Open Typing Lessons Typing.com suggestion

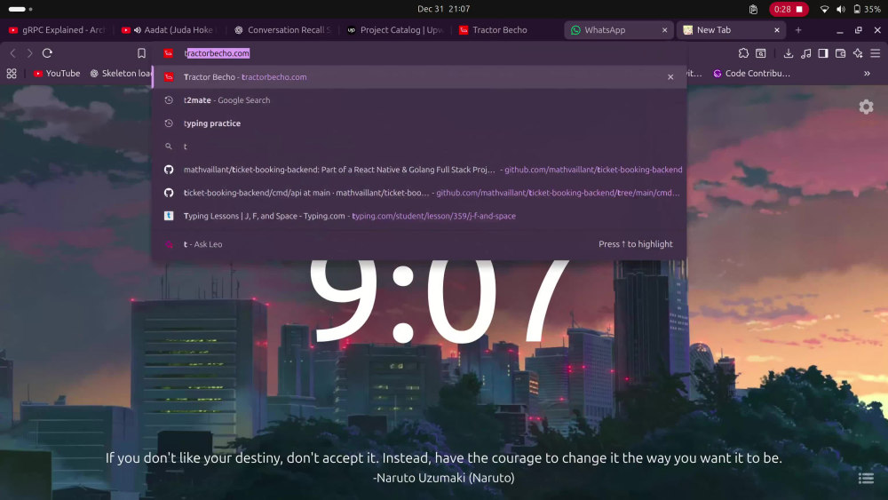[419, 216]
